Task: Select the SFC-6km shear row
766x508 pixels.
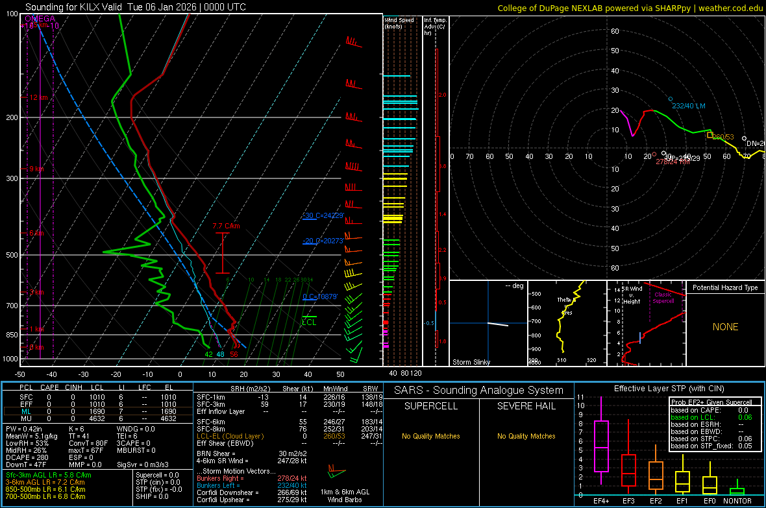Action: (290, 422)
